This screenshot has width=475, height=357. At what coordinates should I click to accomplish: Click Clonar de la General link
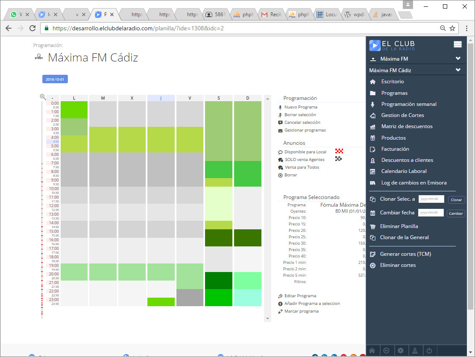coord(405,237)
